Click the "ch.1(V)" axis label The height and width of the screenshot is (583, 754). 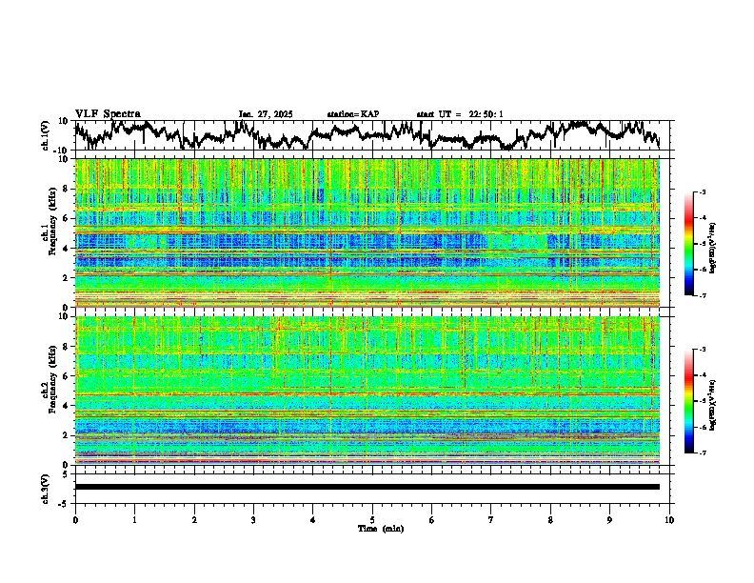pyautogui.click(x=46, y=135)
